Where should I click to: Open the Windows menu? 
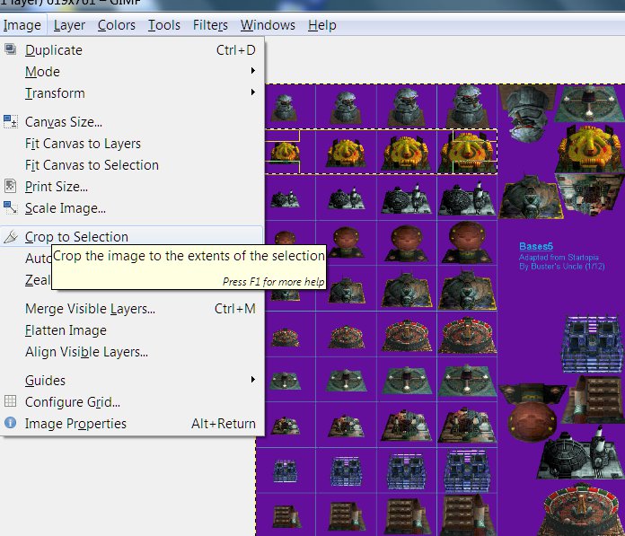pyautogui.click(x=268, y=25)
